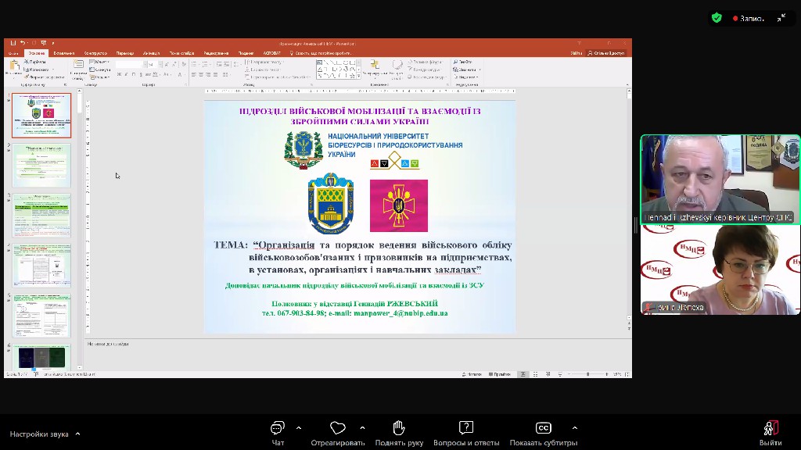The image size is (801, 450).
Task: Open the slide Layout (Макет) dropdown
Action: click(99, 62)
